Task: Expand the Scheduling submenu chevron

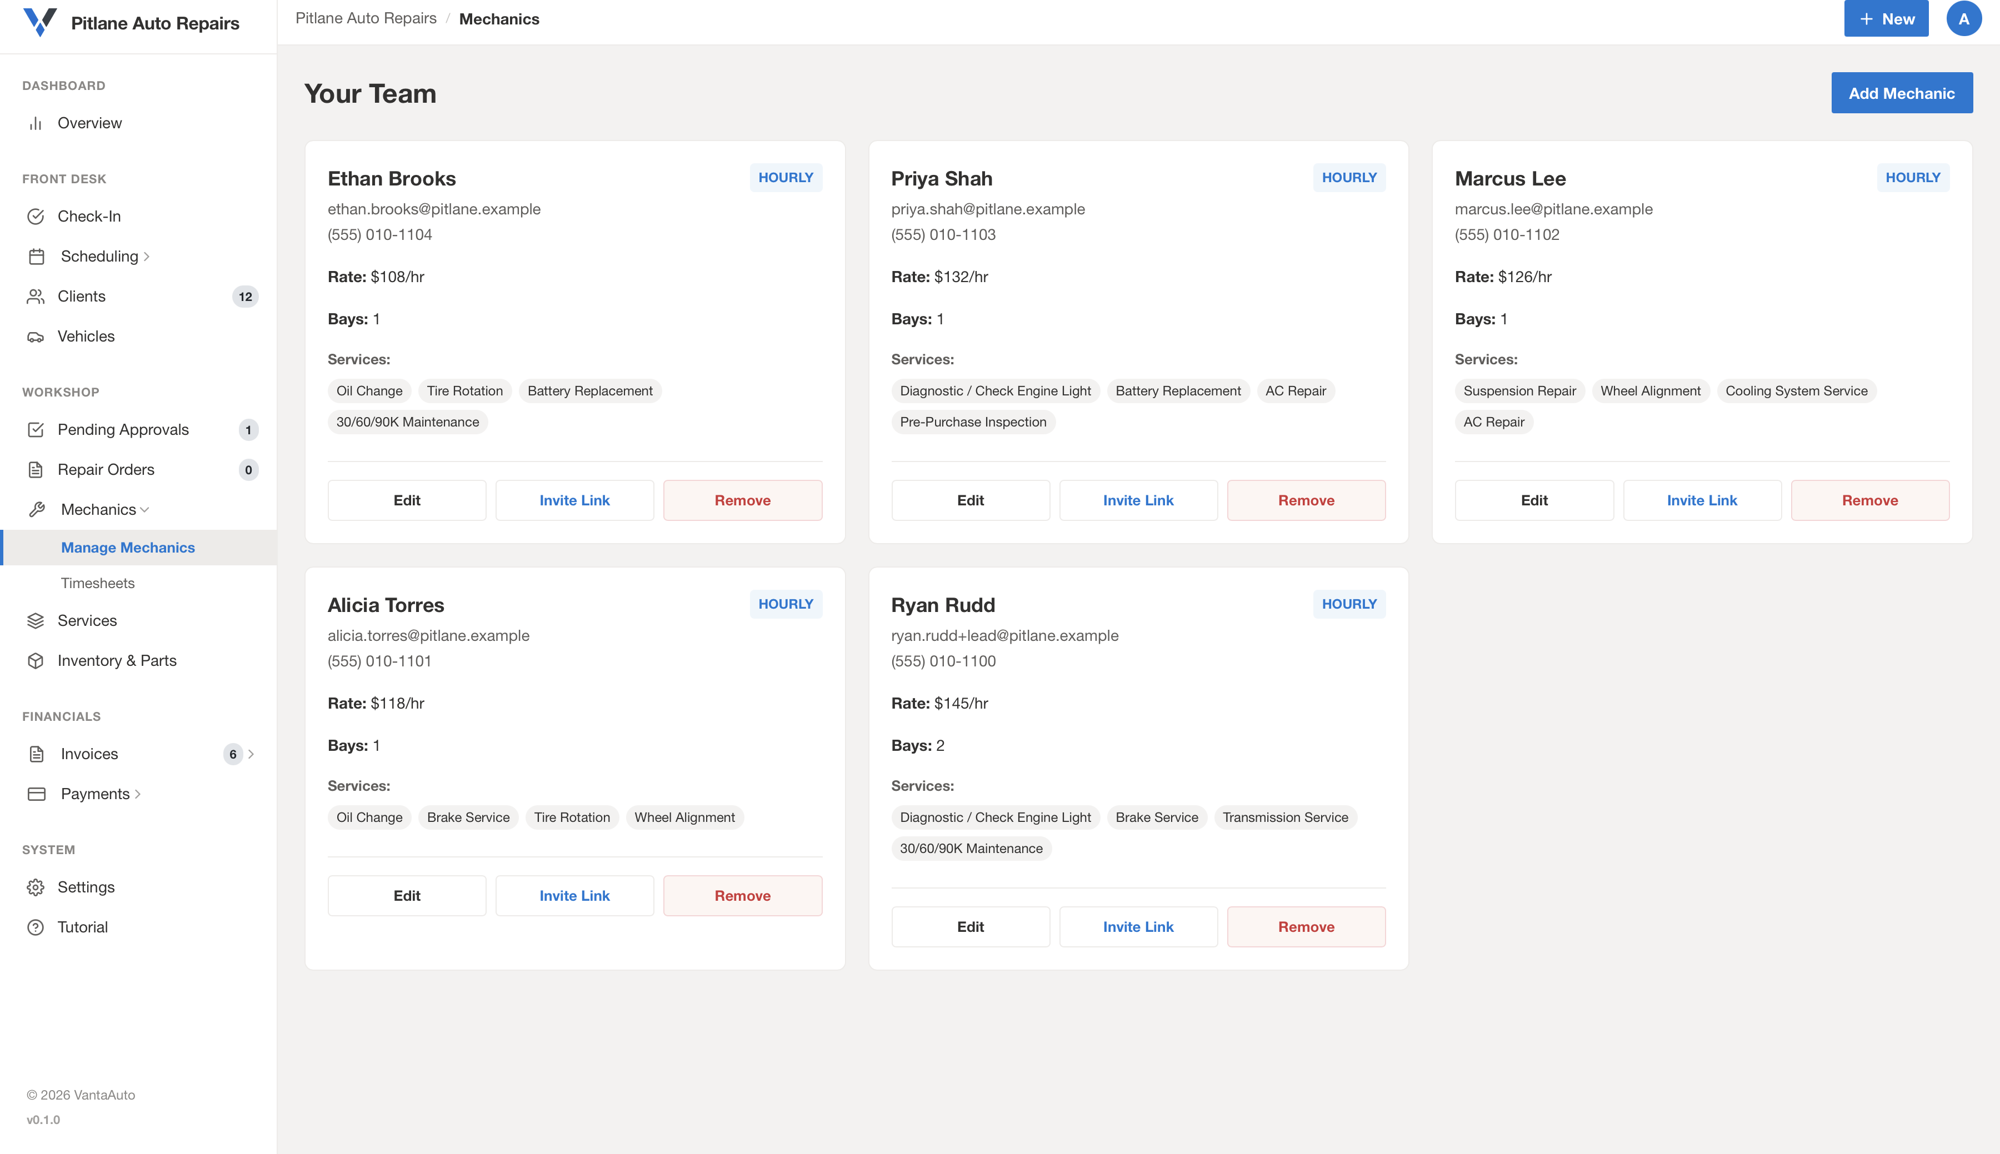Action: click(147, 257)
